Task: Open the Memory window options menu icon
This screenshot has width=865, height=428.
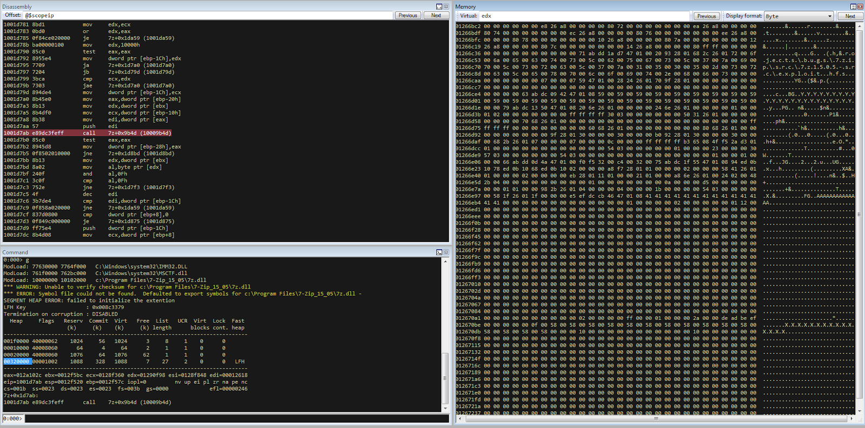Action: point(853,6)
